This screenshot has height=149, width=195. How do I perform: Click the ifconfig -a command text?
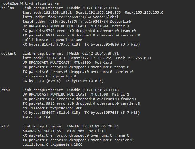(47, 3)
